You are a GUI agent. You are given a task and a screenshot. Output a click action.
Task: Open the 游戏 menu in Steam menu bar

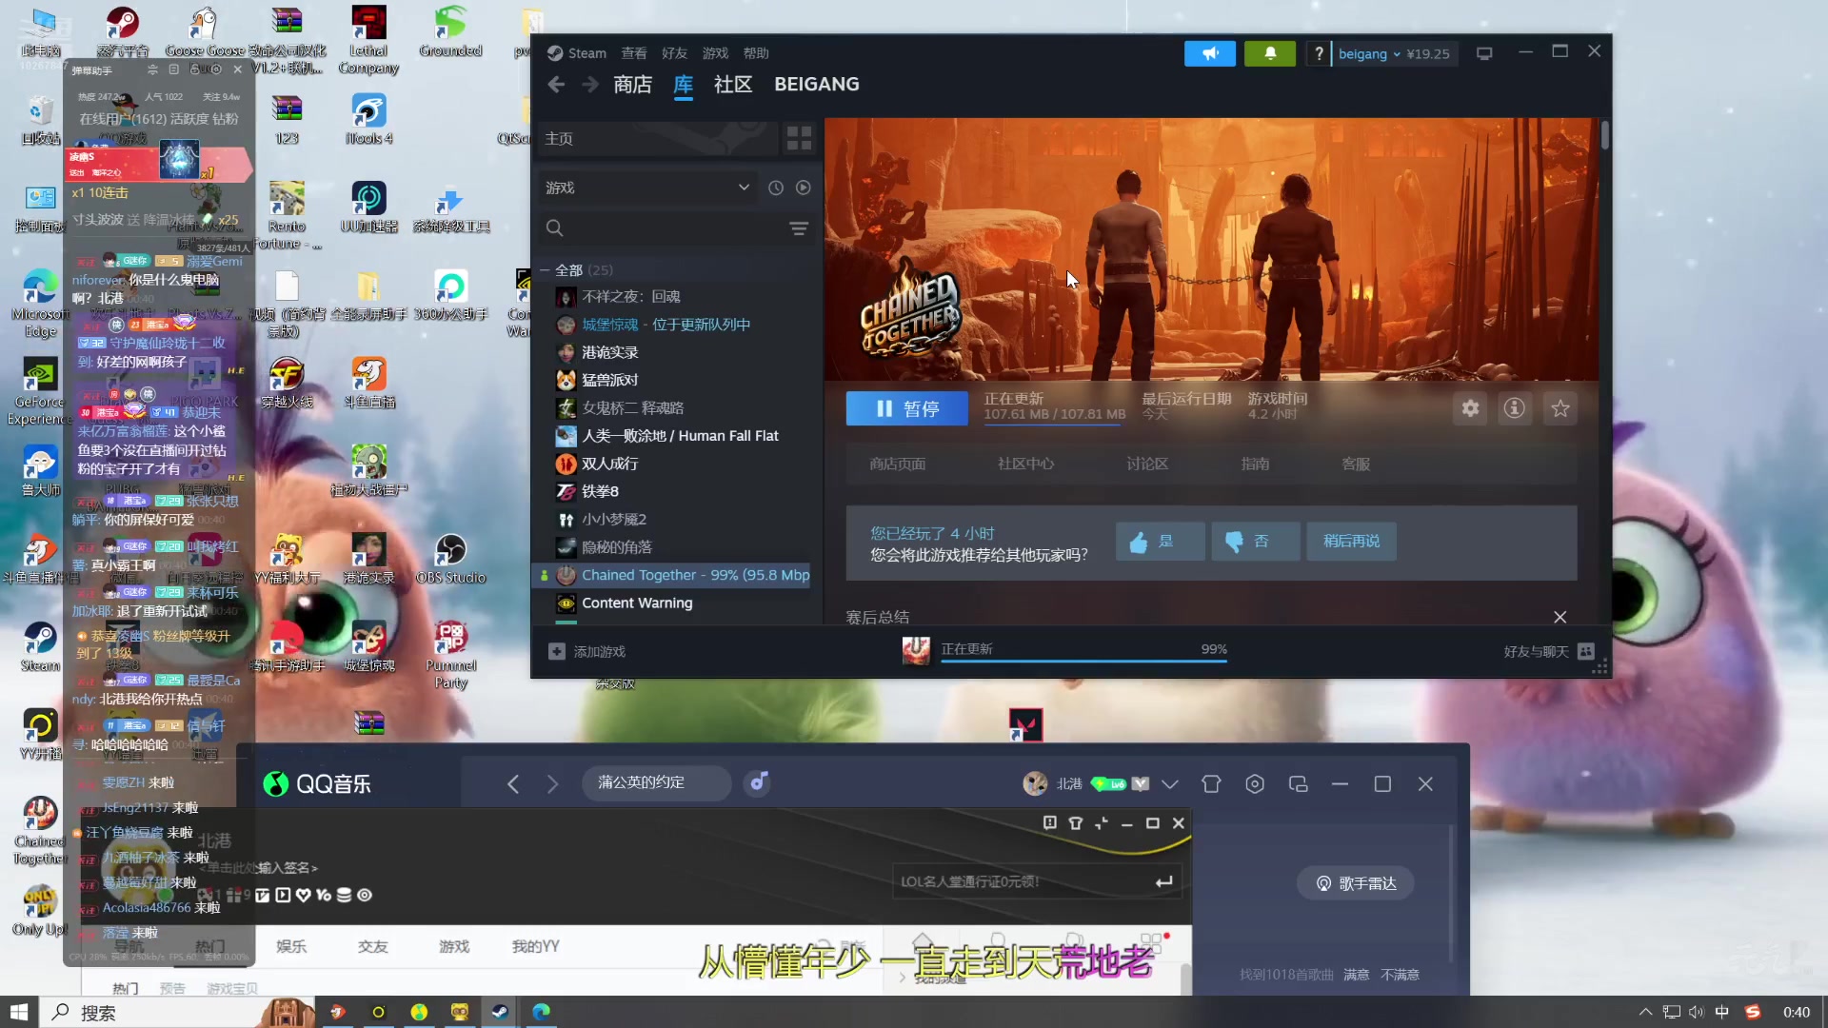point(715,53)
